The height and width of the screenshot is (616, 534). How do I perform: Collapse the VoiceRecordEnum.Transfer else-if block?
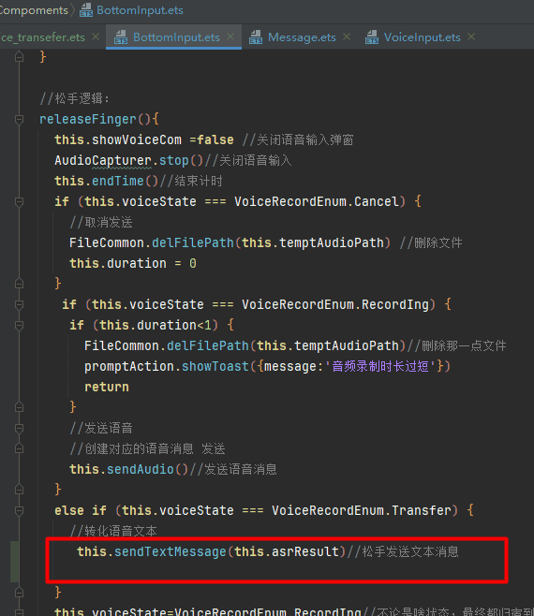click(19, 510)
